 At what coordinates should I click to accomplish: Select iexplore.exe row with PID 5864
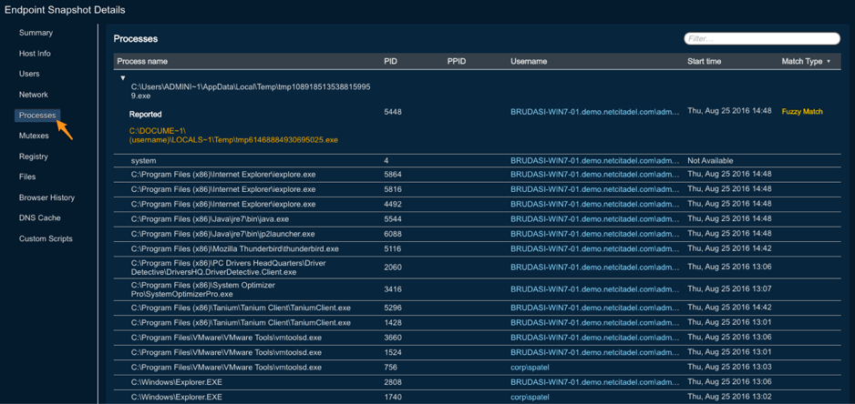click(x=479, y=175)
